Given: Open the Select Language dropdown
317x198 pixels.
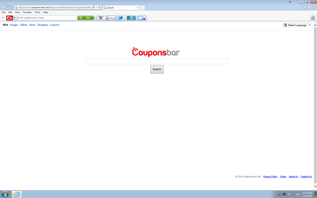Looking at the screenshot, I should pos(297,25).
